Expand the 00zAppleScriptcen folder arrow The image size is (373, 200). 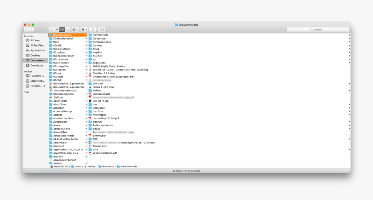[86, 56]
